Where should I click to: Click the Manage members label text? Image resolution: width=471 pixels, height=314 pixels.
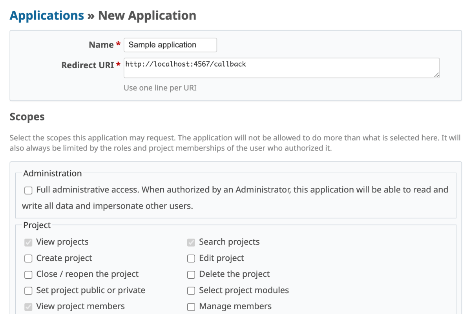tap(235, 307)
